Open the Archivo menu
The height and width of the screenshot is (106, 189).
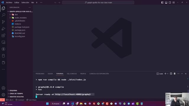9,3
